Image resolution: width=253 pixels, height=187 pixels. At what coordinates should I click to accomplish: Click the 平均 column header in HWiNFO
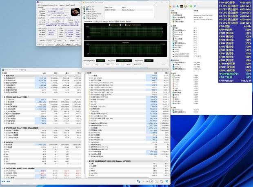tap(79, 73)
